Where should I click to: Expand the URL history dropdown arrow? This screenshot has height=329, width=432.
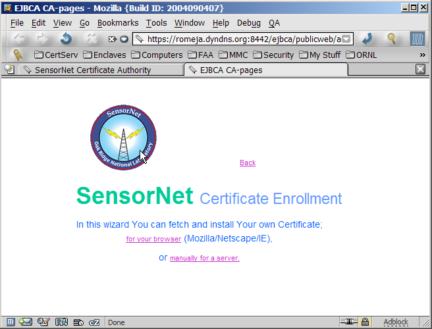tap(346, 39)
